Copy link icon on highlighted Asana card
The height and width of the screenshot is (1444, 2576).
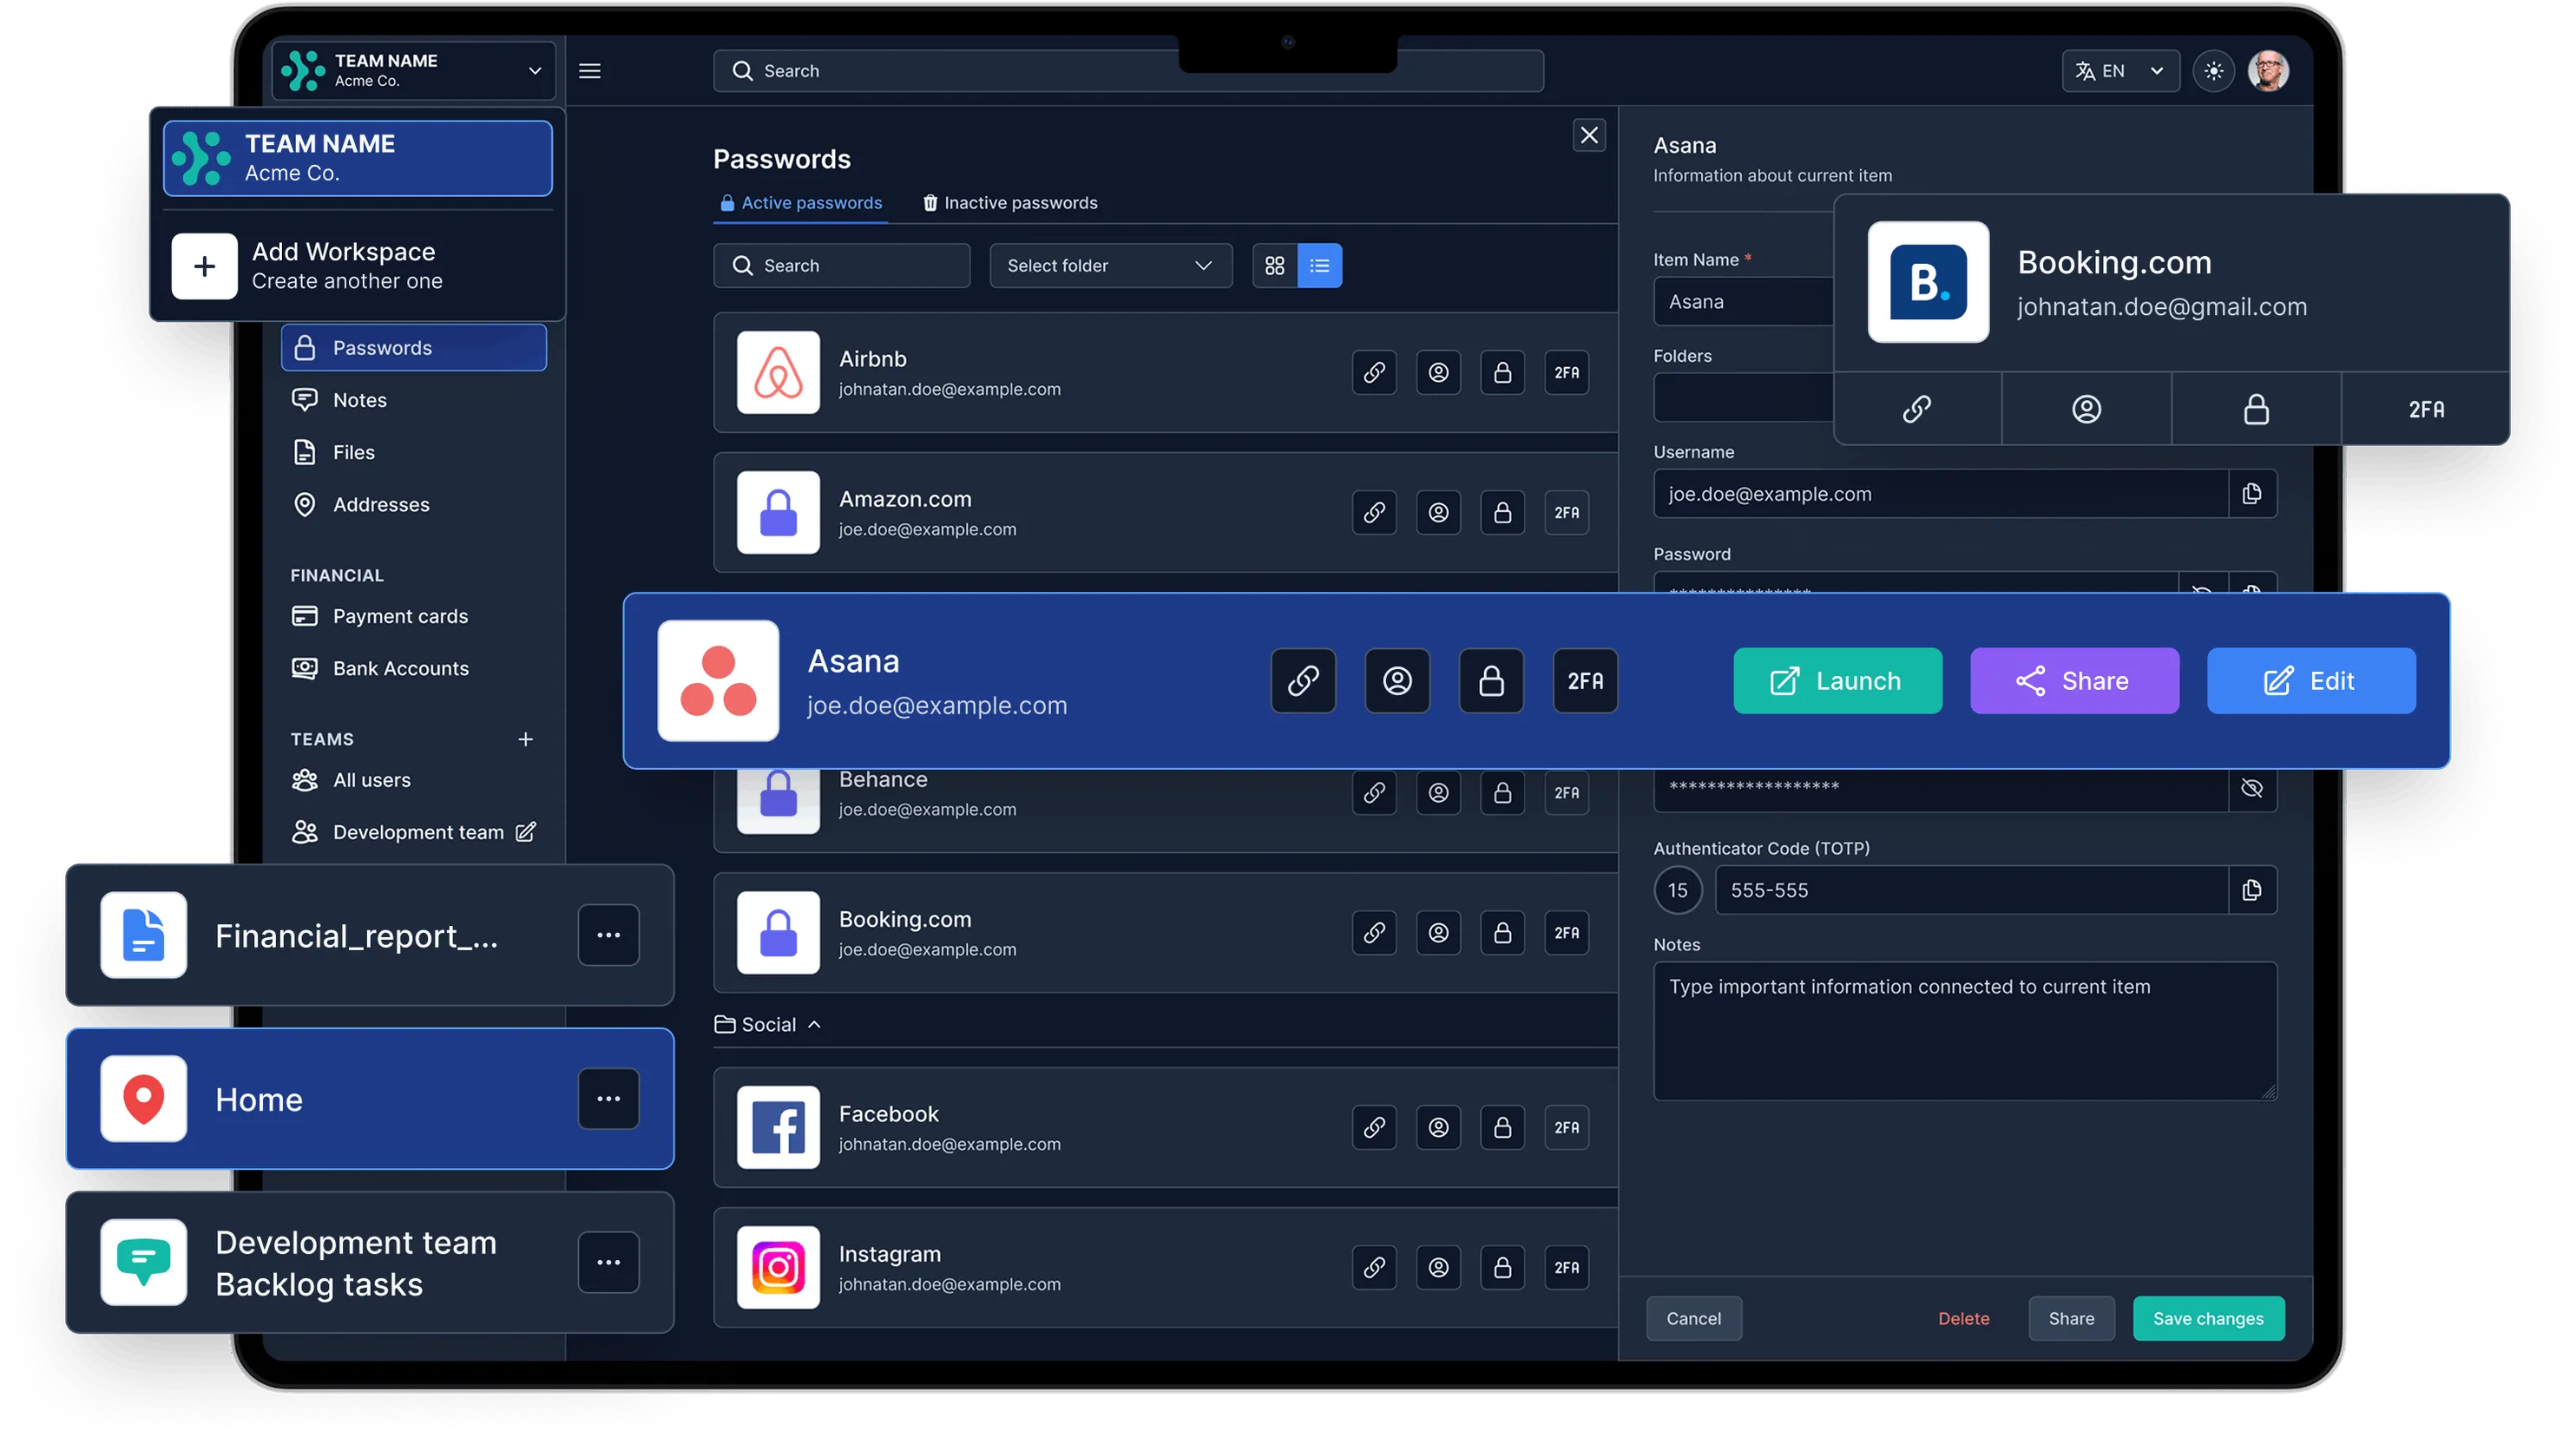(1303, 681)
